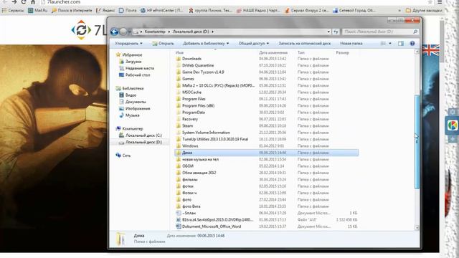
Task: Select Загрузки in the favorites list
Action: [133, 62]
